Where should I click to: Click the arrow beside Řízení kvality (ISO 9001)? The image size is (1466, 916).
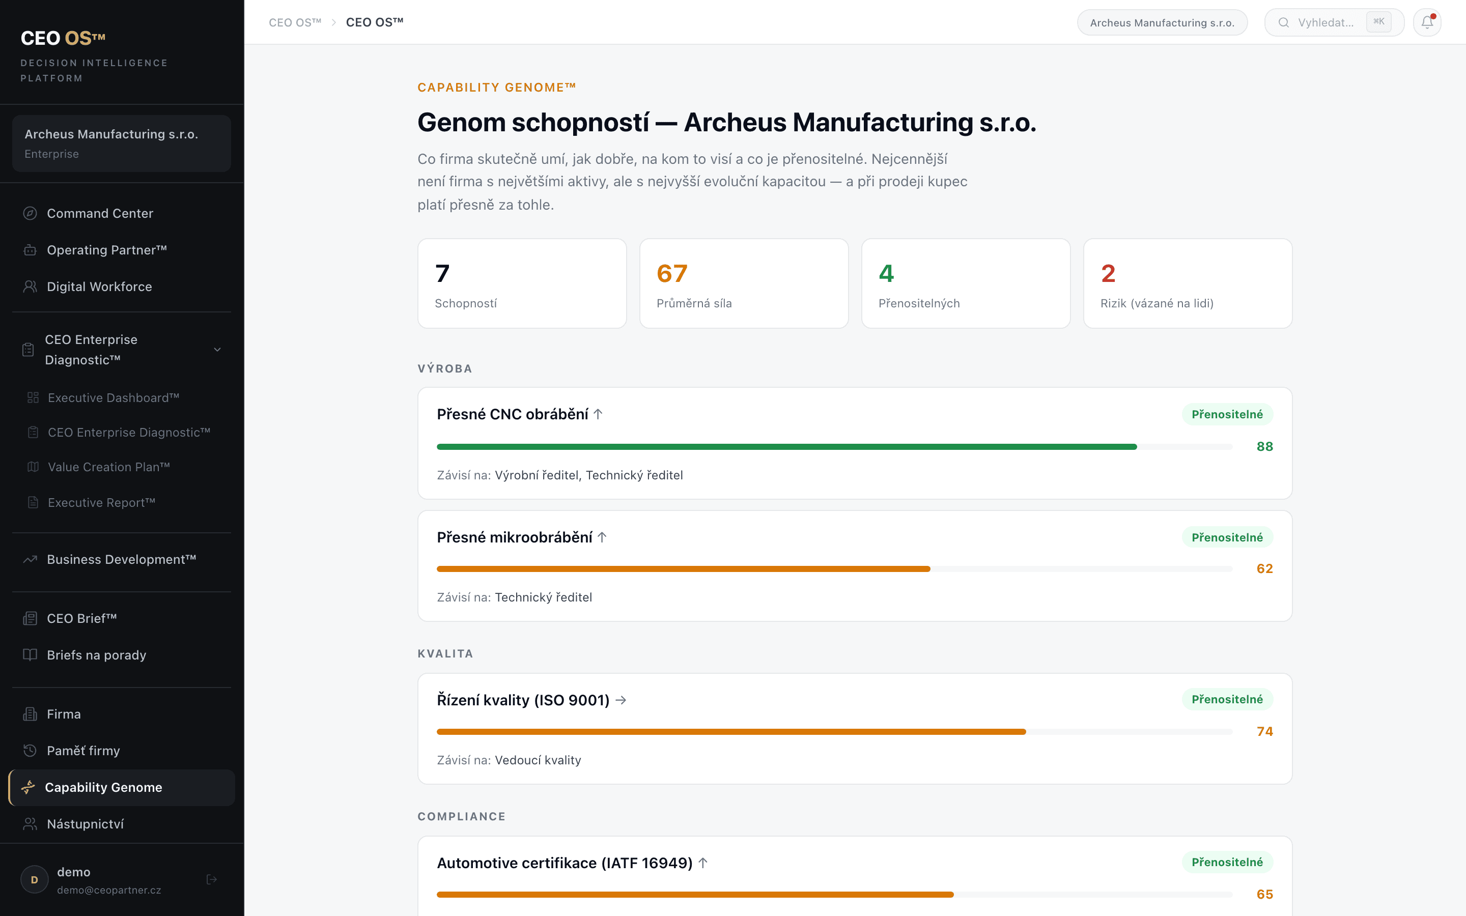pos(621,700)
